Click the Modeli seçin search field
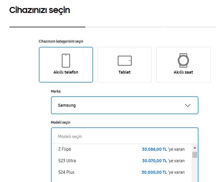 125,136
